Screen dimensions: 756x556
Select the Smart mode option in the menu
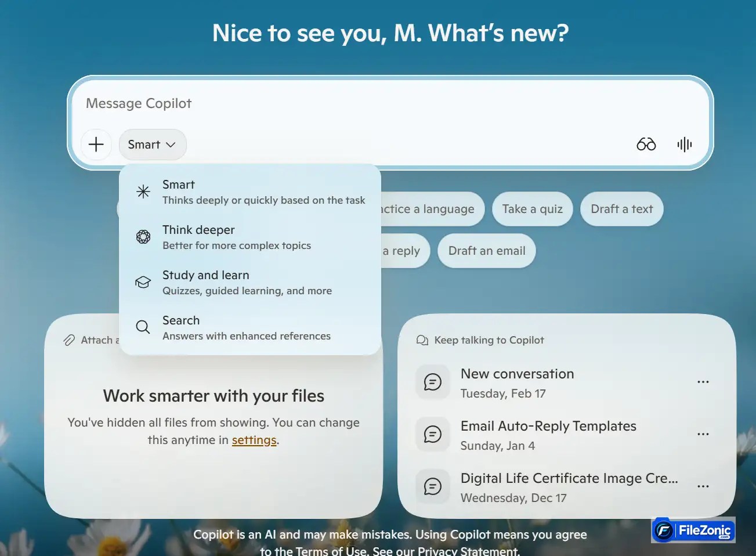250,192
